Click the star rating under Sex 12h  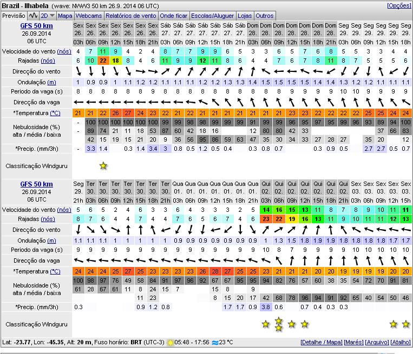coord(394,324)
